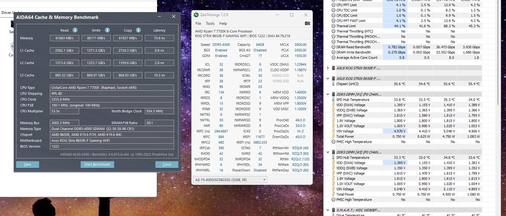Click the Copy info icon in AIDA64

(x=138, y=30)
